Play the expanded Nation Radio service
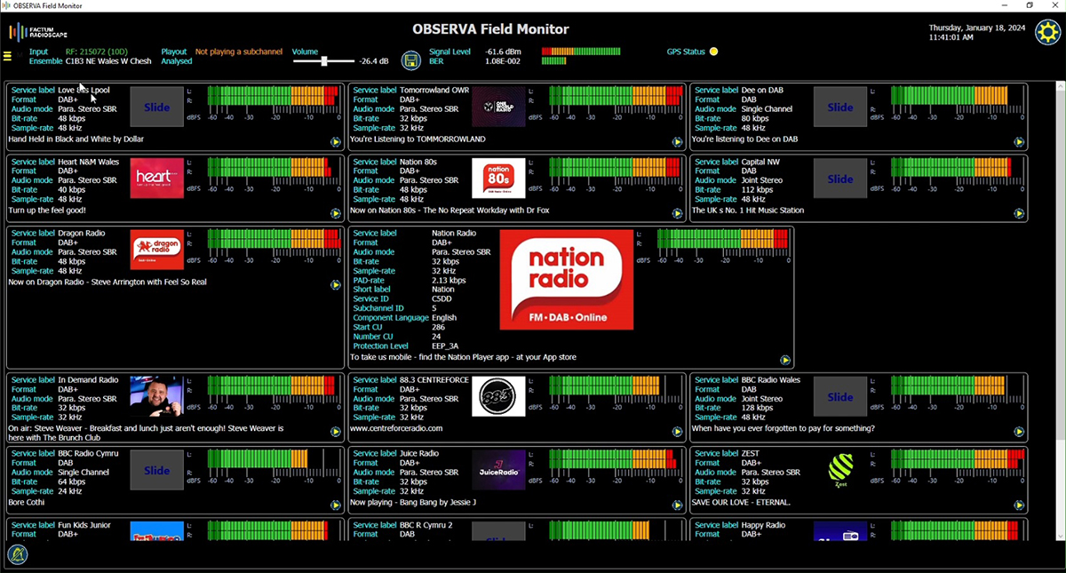1066x573 pixels. (x=785, y=361)
